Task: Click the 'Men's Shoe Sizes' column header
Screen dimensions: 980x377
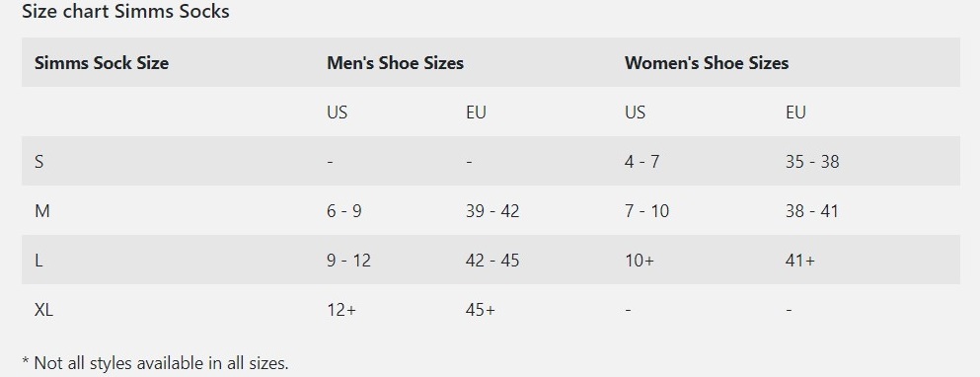Action: [395, 63]
